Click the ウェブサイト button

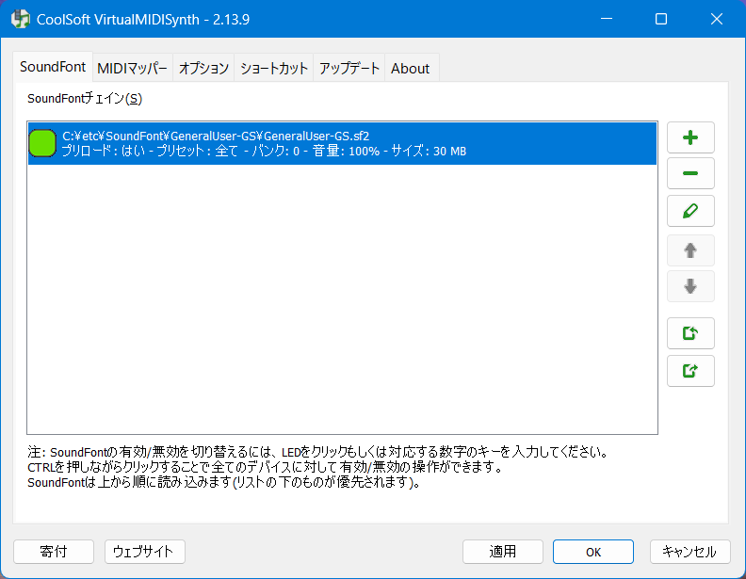pyautogui.click(x=145, y=552)
